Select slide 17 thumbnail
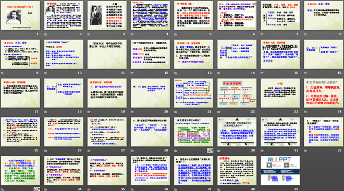Viewport: 344px width, 191px height. [x=20, y=93]
